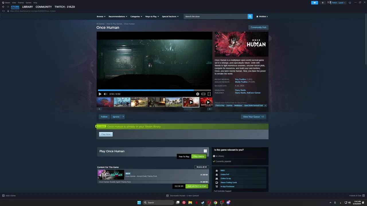Image resolution: width=367 pixels, height=206 pixels.
Task: Click the In-App Purchases cart icon
Action: point(217,187)
